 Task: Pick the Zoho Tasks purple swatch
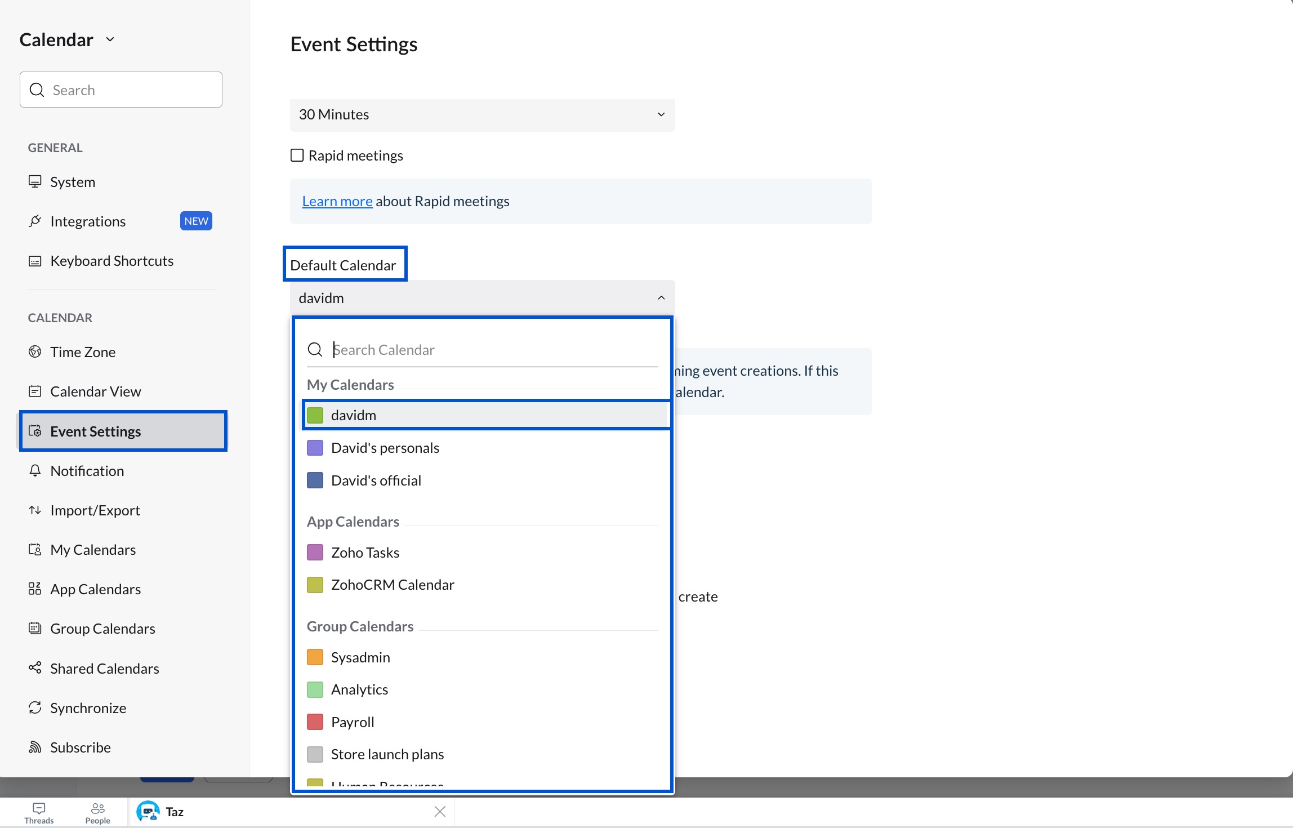point(315,552)
